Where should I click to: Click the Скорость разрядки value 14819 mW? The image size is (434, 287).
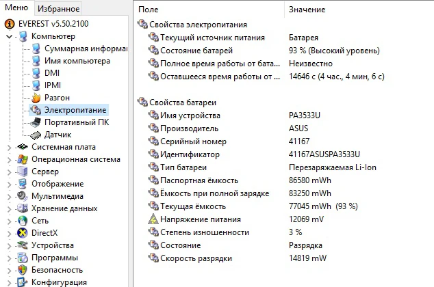pyautogui.click(x=307, y=258)
